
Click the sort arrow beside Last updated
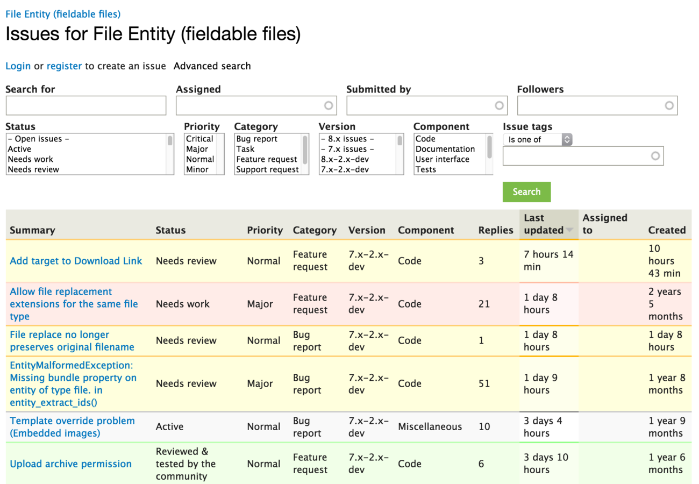[569, 230]
